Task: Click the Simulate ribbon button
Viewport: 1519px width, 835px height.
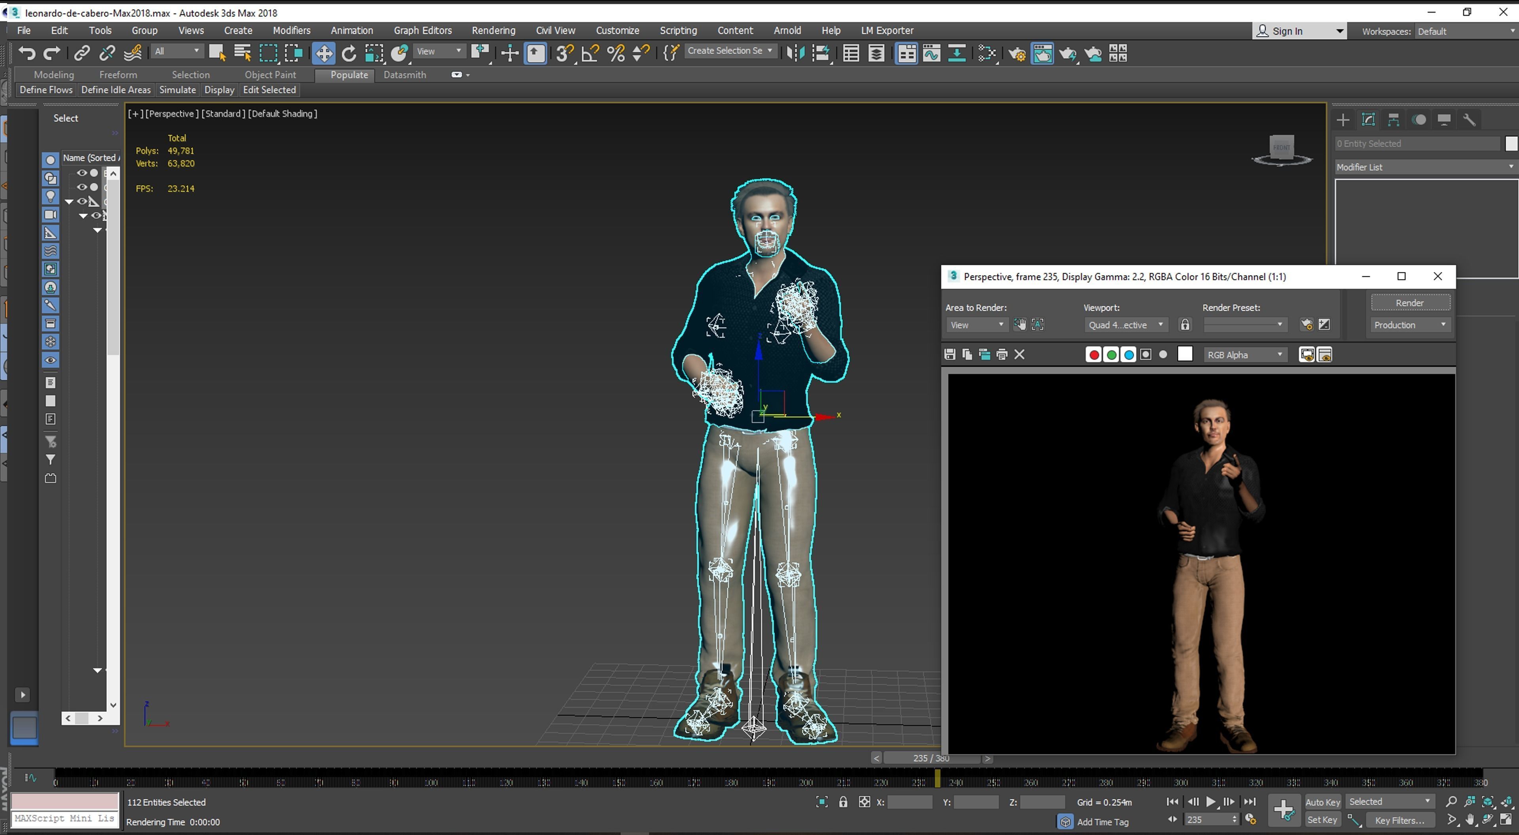Action: (x=178, y=90)
